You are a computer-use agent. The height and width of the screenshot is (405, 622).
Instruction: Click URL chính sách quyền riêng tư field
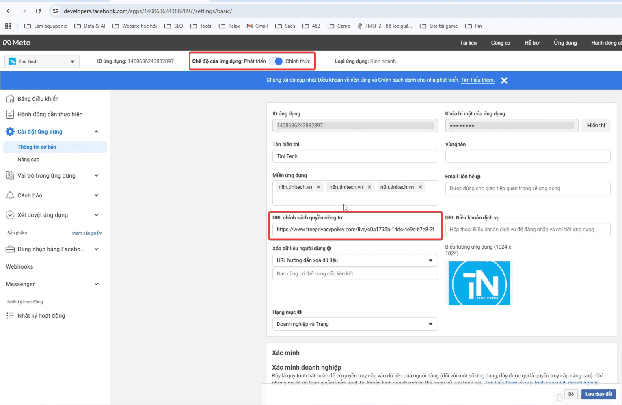click(x=355, y=230)
